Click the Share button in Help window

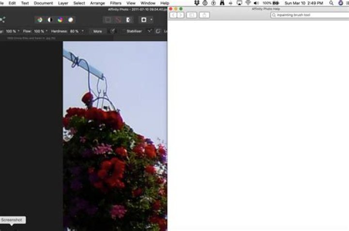205,15
